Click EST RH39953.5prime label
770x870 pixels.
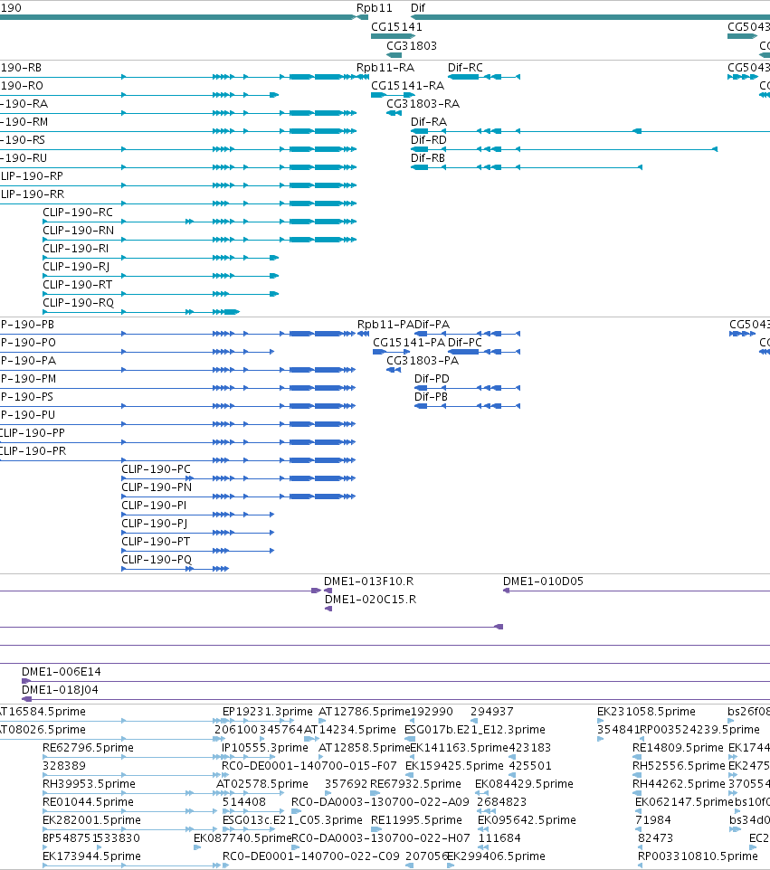coord(89,783)
